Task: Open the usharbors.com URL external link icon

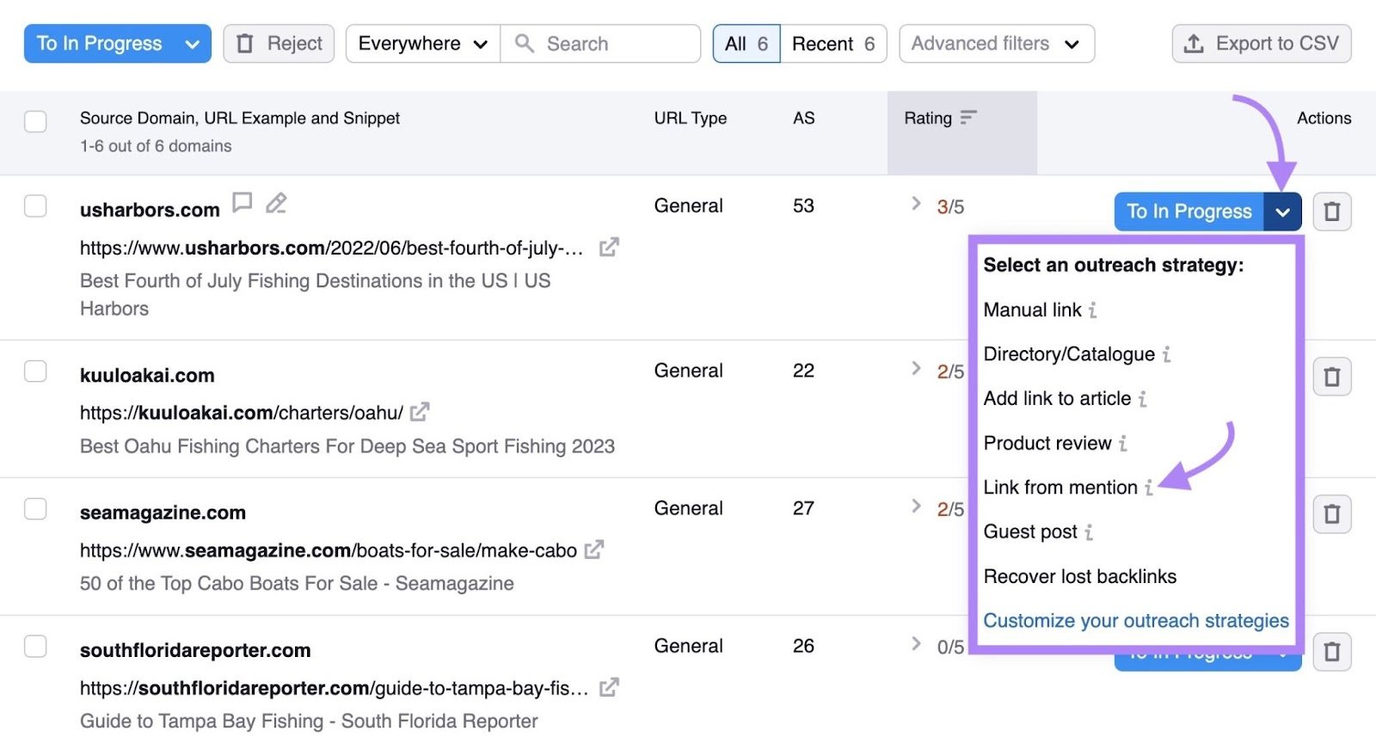Action: click(609, 248)
